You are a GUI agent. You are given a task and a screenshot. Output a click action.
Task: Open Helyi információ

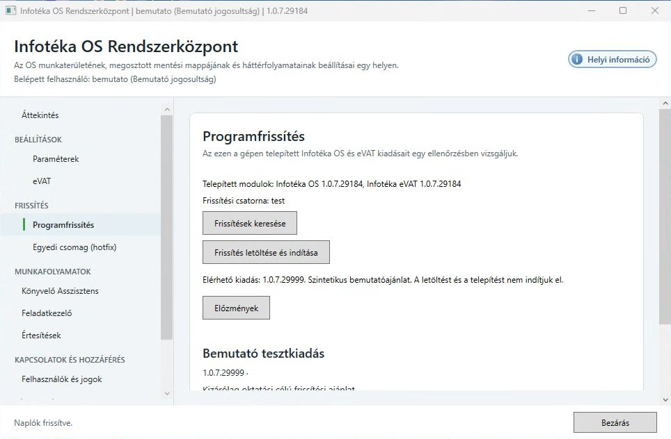613,59
